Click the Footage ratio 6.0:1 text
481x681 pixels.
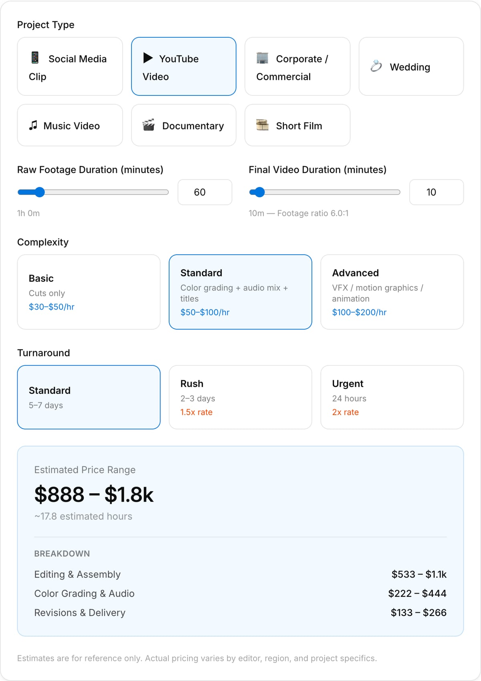click(x=313, y=213)
